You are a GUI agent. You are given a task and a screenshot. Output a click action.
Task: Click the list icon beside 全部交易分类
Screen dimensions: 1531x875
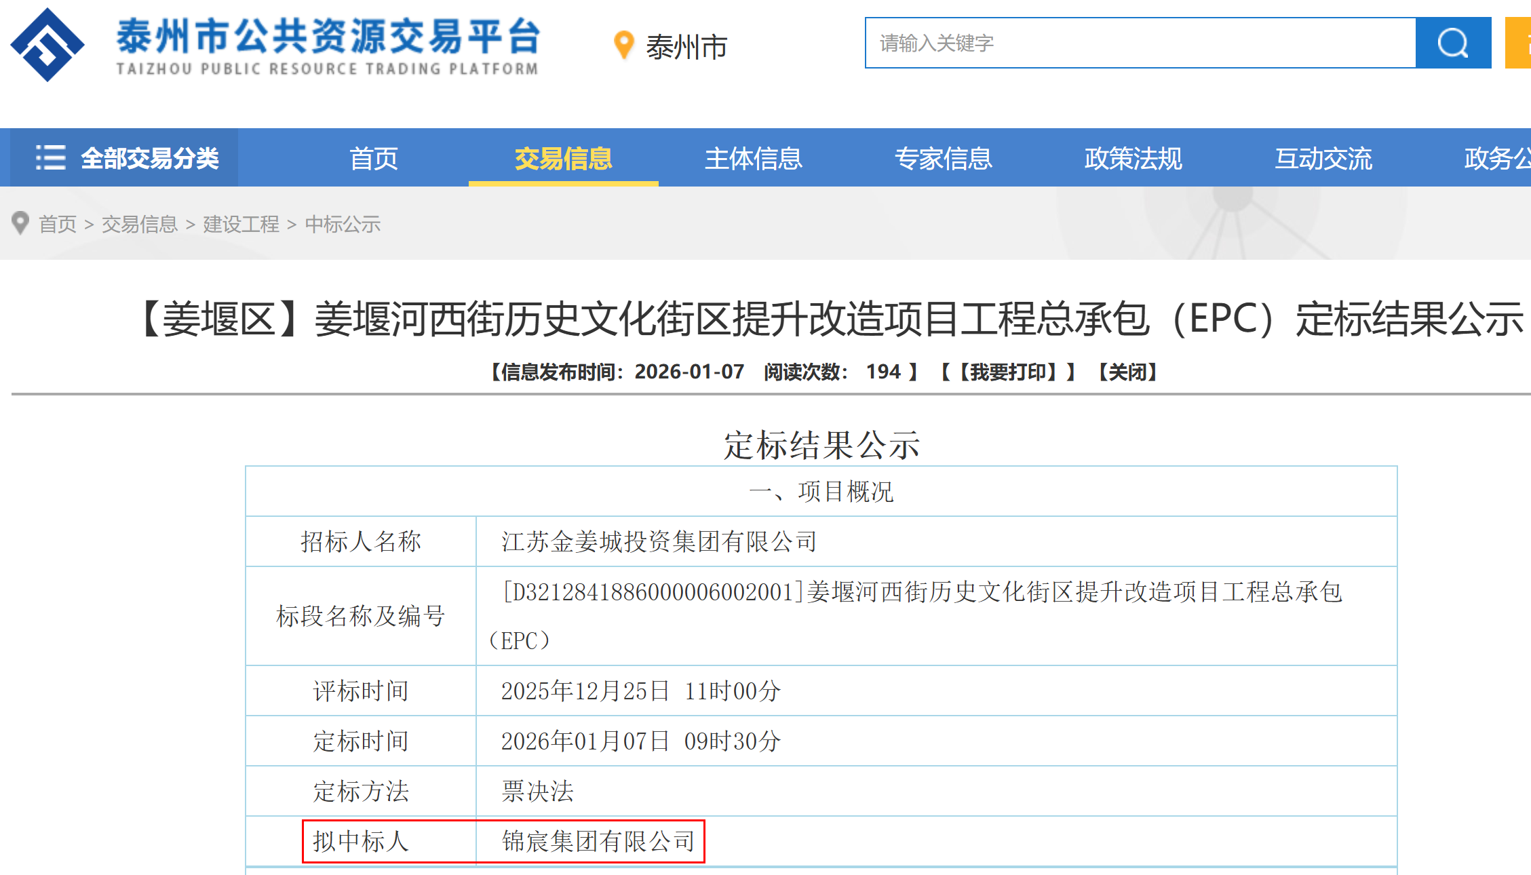pyautogui.click(x=51, y=157)
